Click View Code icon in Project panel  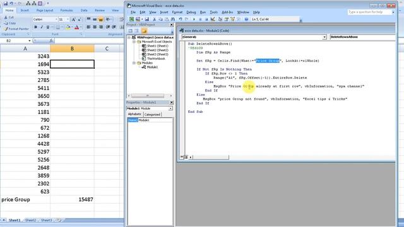click(x=131, y=31)
